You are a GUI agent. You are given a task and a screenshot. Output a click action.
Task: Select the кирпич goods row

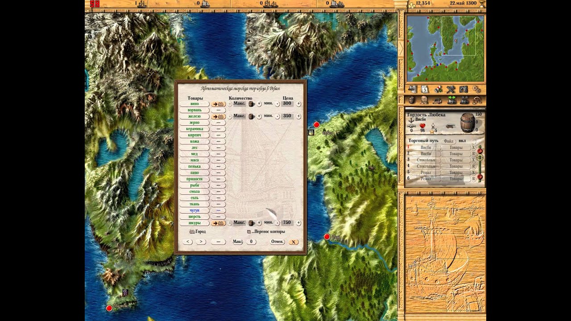click(x=194, y=135)
